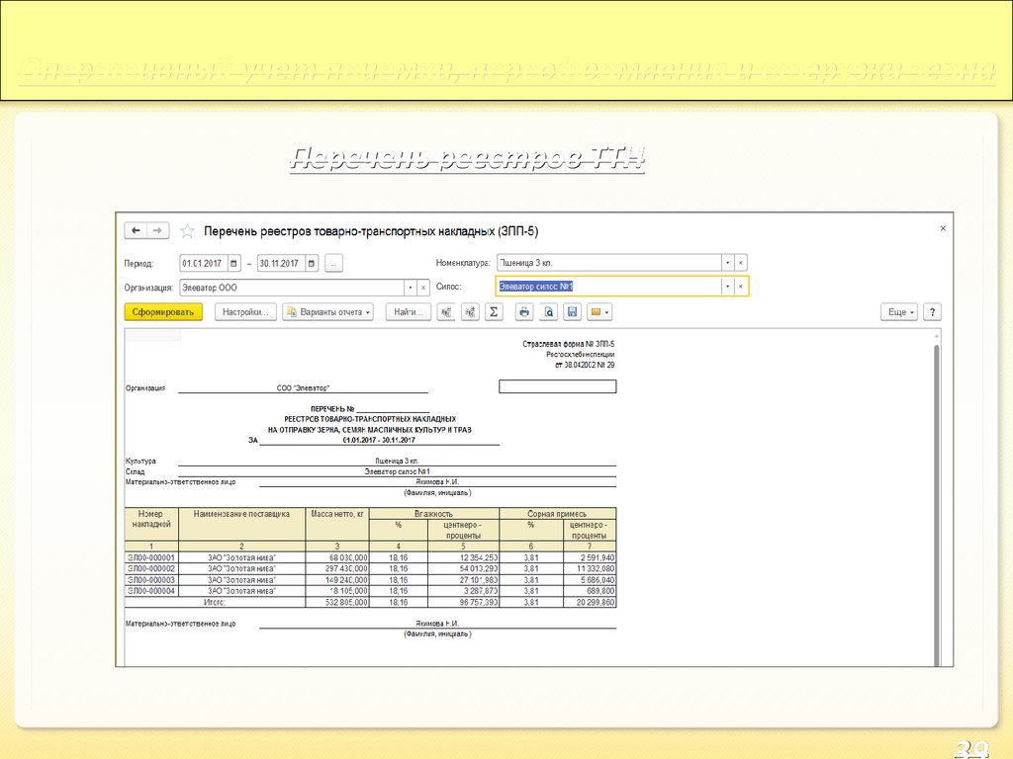The height and width of the screenshot is (759, 1013).
Task: Select the value 12 354,250 cell
Action: 463,557
